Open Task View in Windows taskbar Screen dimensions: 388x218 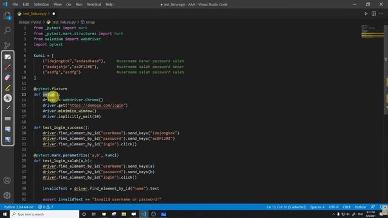pyautogui.click(x=94, y=214)
